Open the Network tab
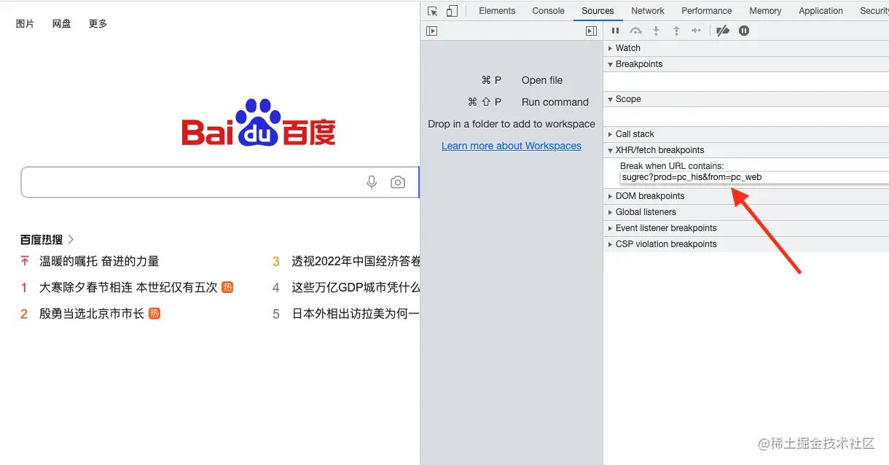889x465 pixels. [648, 11]
